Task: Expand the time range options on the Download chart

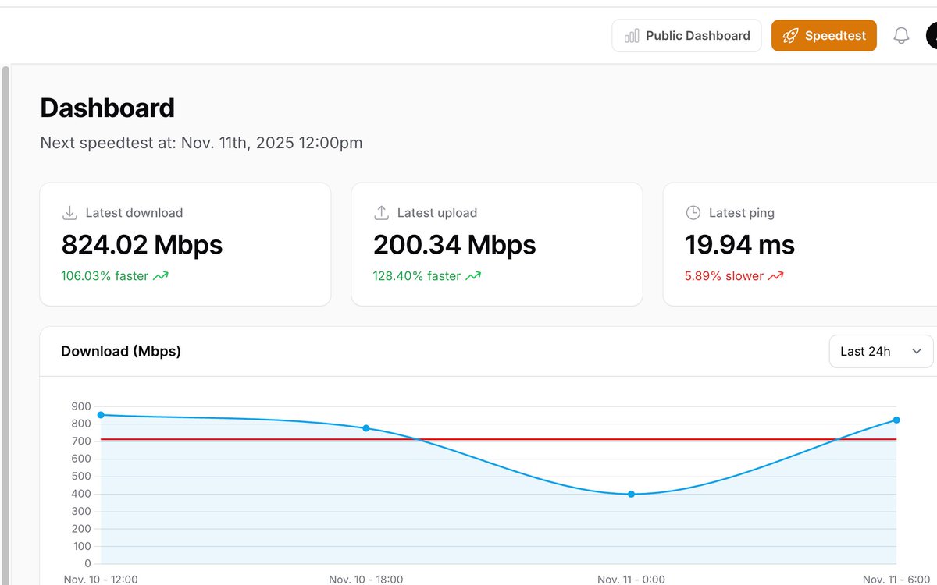Action: click(x=881, y=351)
